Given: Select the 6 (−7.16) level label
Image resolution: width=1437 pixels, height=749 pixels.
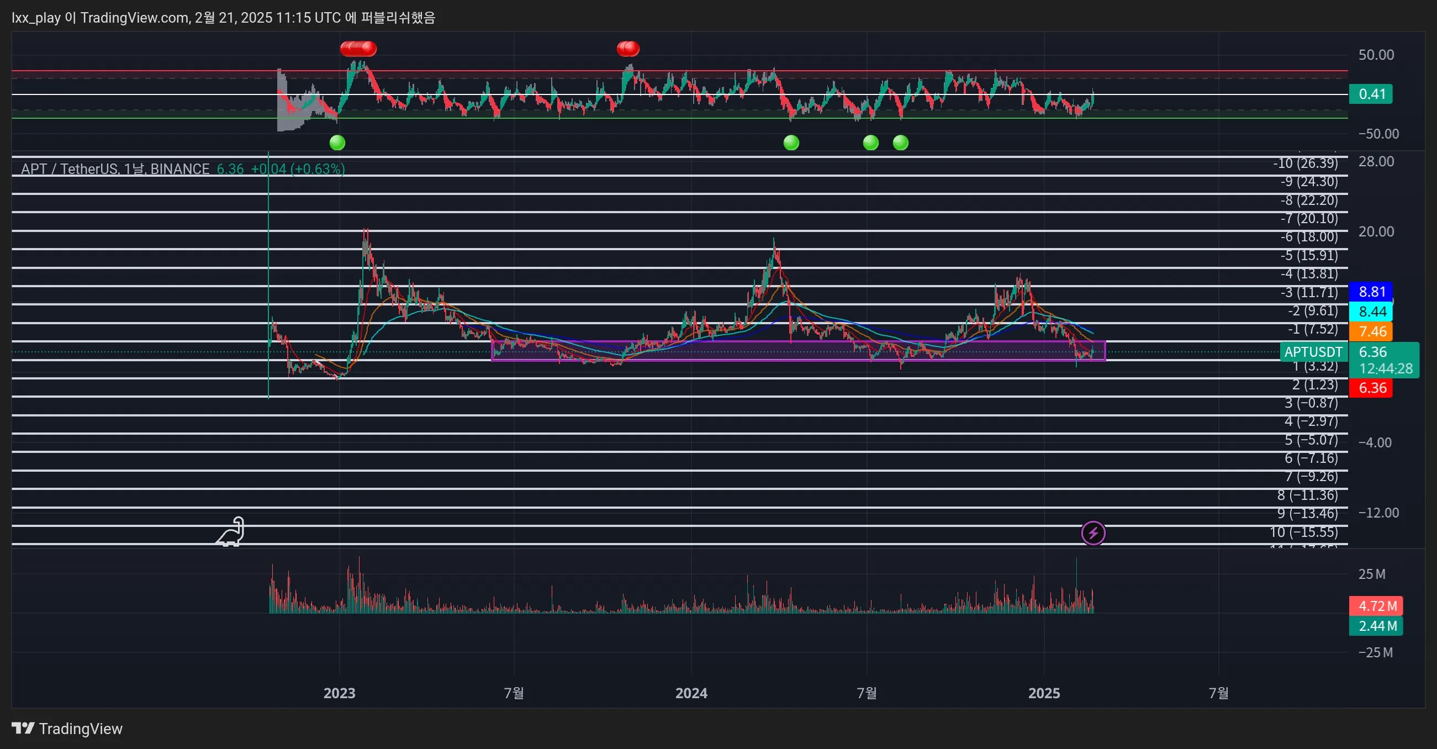Looking at the screenshot, I should coord(1311,458).
